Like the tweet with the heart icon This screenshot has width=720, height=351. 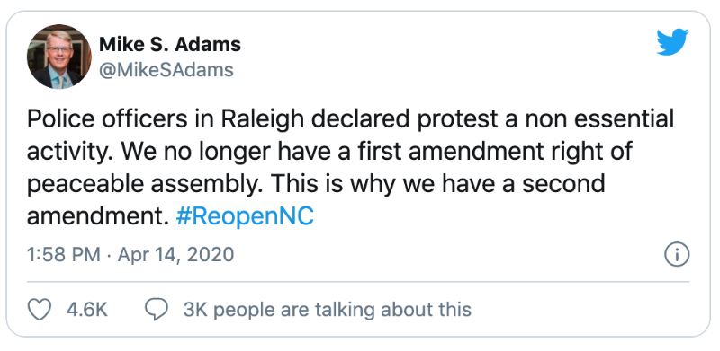[40, 310]
